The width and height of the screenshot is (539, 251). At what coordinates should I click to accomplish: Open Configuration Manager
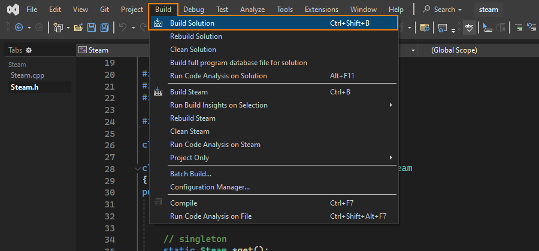(x=274, y=187)
